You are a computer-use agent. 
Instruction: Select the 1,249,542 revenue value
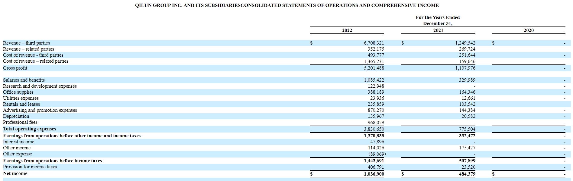(x=465, y=43)
